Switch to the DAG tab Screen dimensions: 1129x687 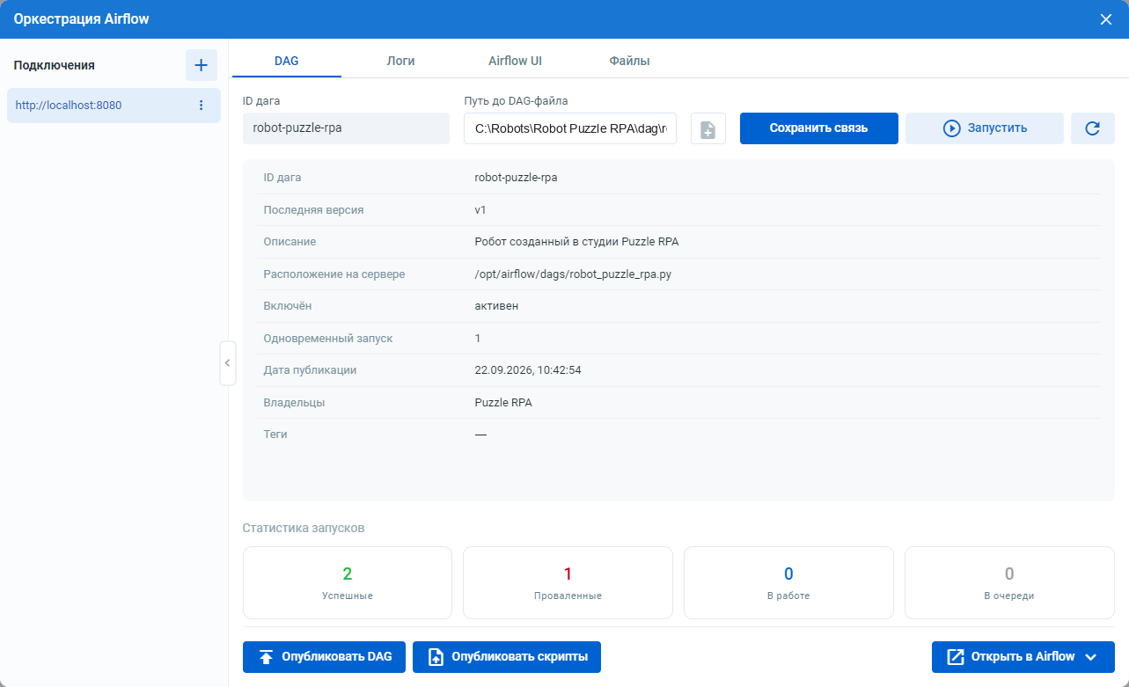point(287,62)
